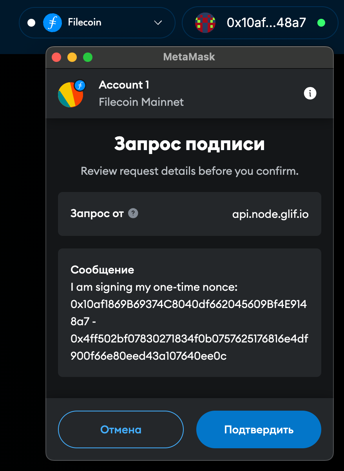
Task: Click the info icon in account header
Action: tap(310, 93)
